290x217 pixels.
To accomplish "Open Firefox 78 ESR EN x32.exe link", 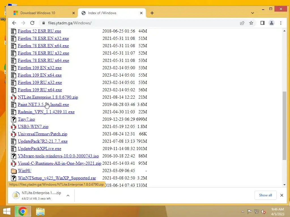I will [x=43, y=38].
